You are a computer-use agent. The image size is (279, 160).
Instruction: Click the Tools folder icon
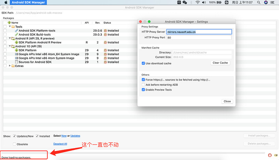(13, 26)
